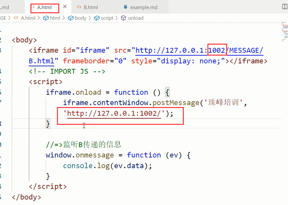Click the id="iframe" attribute
This screenshot has height=205, width=288.
[x=86, y=50]
